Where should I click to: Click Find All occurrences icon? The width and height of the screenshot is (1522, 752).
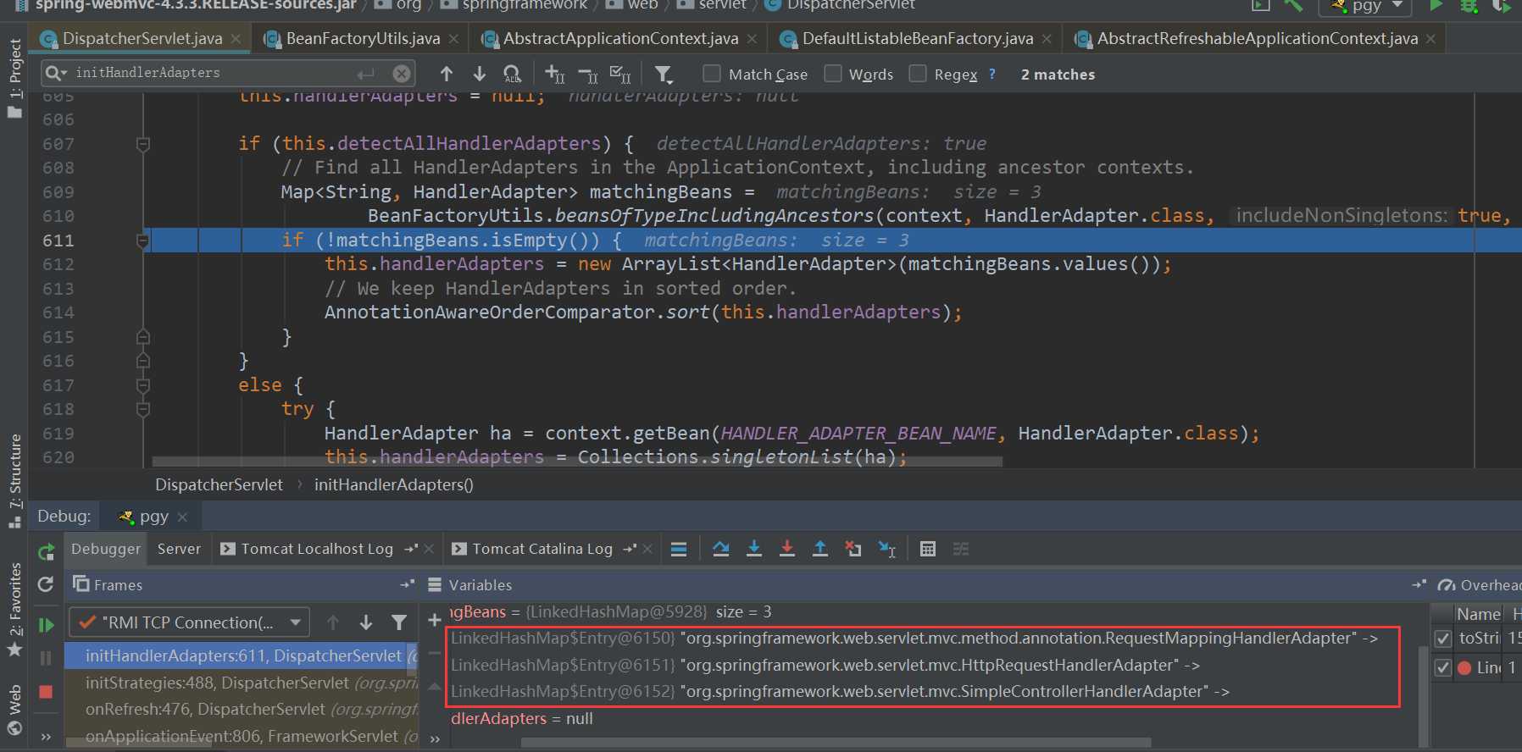point(512,75)
